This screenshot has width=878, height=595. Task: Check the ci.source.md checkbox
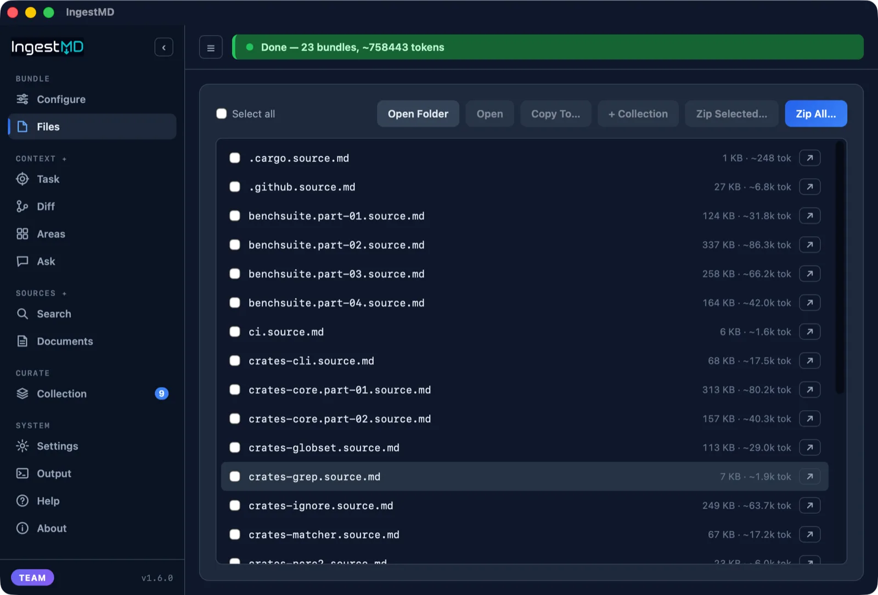pyautogui.click(x=235, y=332)
